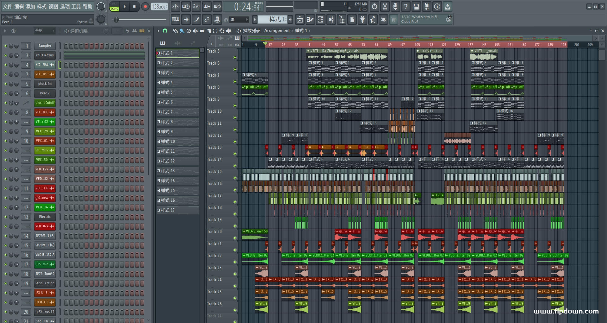Mute the Sampler channel via green LED

[x=5, y=46]
